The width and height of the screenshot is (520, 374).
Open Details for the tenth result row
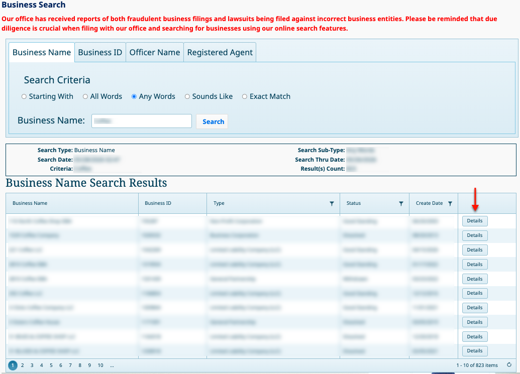pyautogui.click(x=475, y=351)
